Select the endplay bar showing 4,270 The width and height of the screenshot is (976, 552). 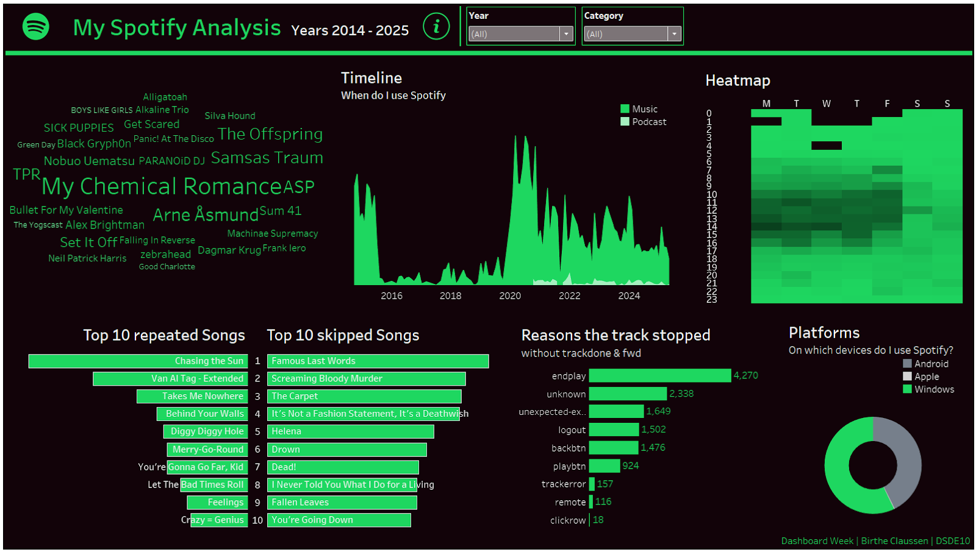[x=660, y=376]
